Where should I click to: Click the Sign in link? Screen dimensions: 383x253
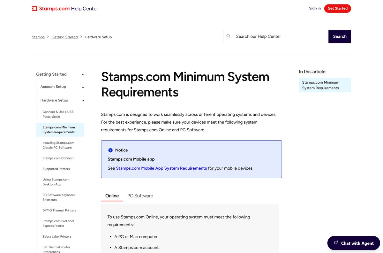(315, 8)
